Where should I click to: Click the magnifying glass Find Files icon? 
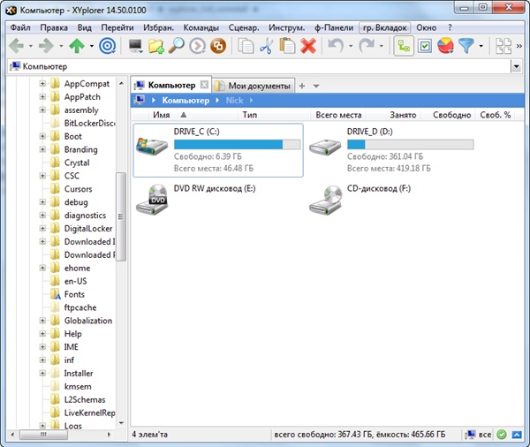(x=178, y=45)
